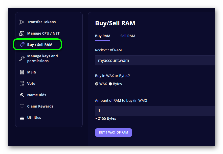Click the Amount of RAM to buy field
223x154 pixels.
click(155, 111)
